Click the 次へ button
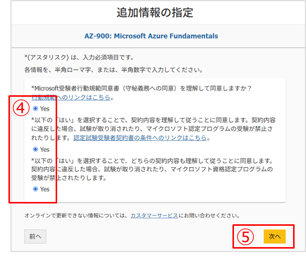 pos(275,236)
